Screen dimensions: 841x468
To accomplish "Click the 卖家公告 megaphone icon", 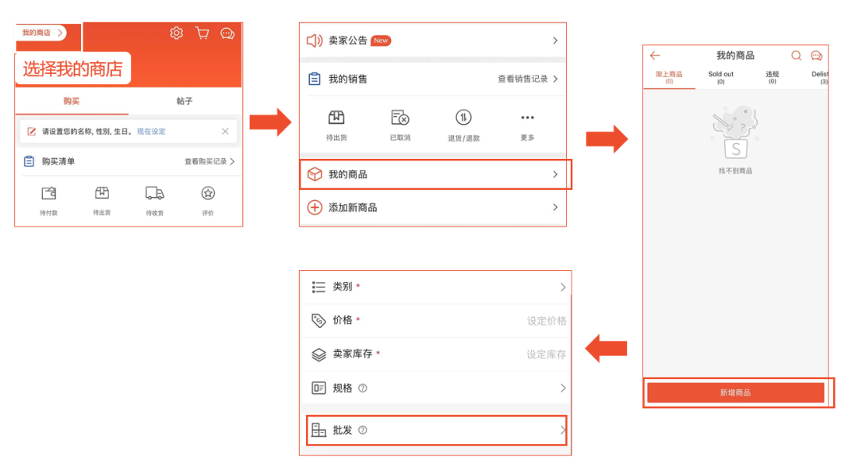I will coord(315,40).
